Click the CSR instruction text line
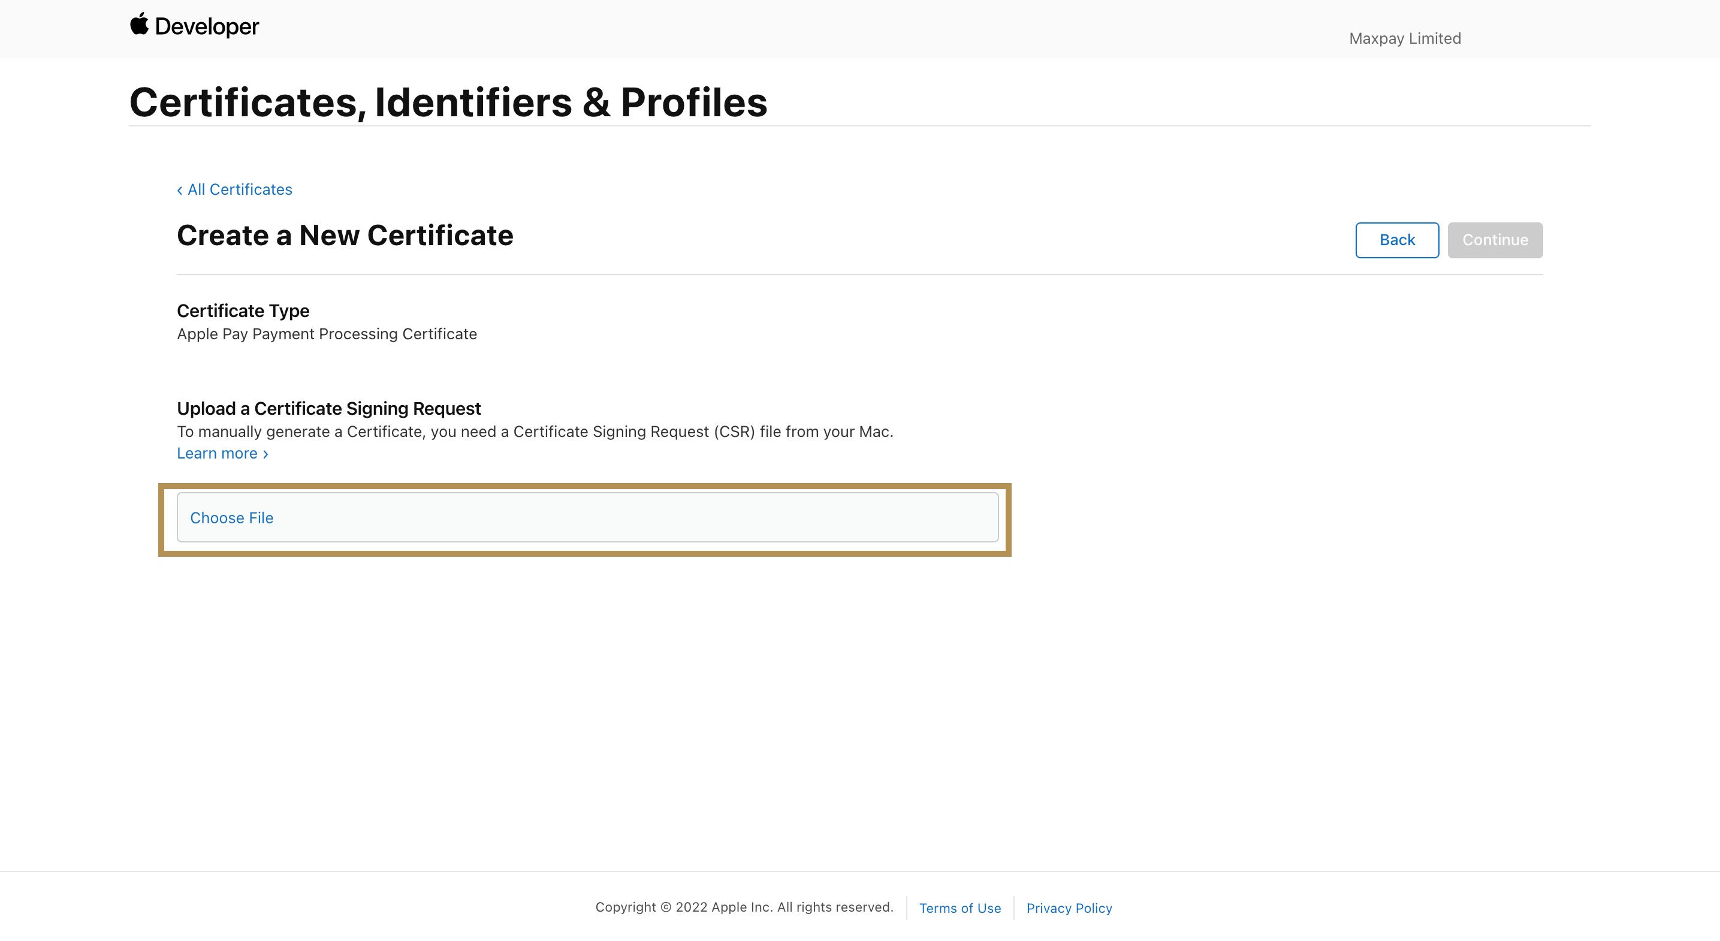The height and width of the screenshot is (941, 1720). pos(534,432)
